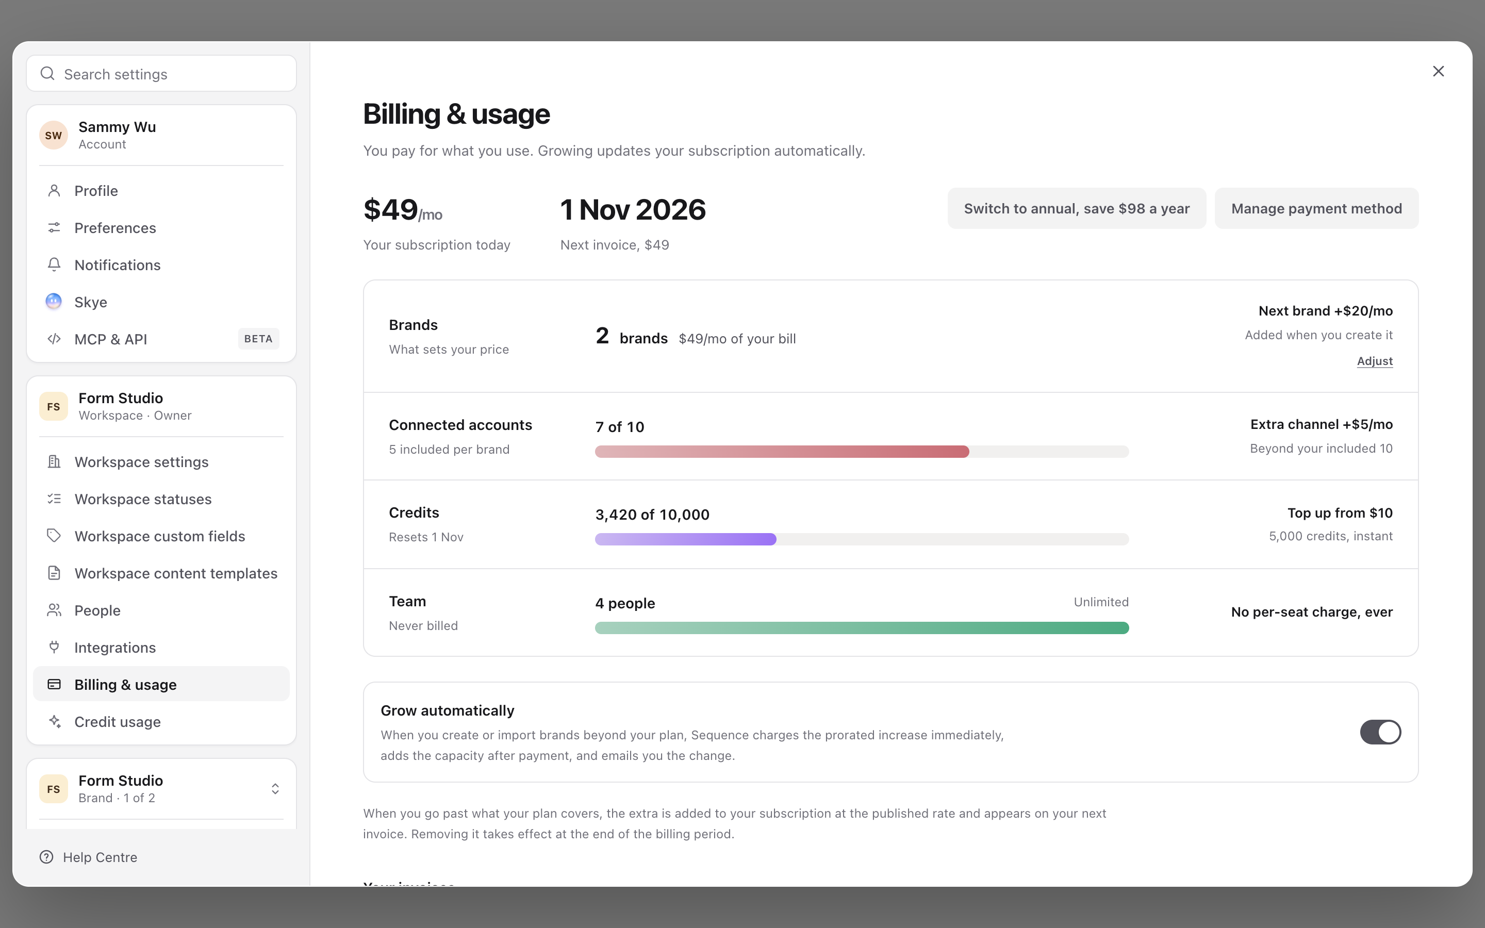Viewport: 1485px width, 928px height.
Task: Click the Form Studio Workspace Owner header
Action: click(x=161, y=406)
